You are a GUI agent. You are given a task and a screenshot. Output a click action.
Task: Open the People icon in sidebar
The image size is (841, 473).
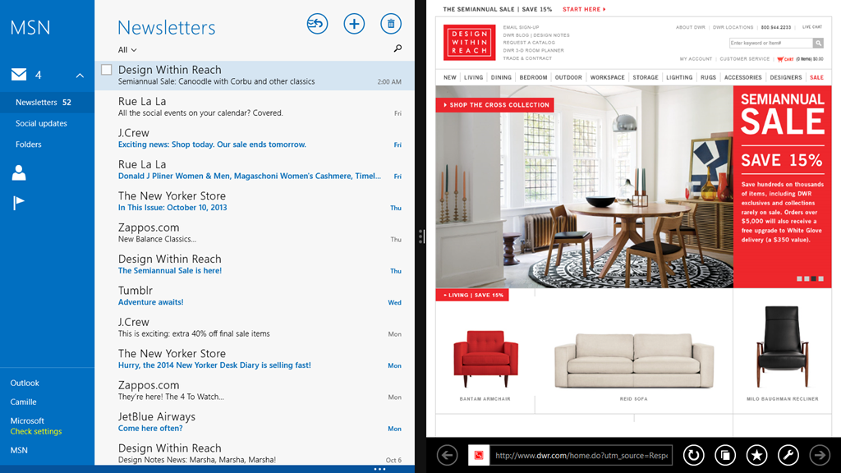tap(19, 172)
